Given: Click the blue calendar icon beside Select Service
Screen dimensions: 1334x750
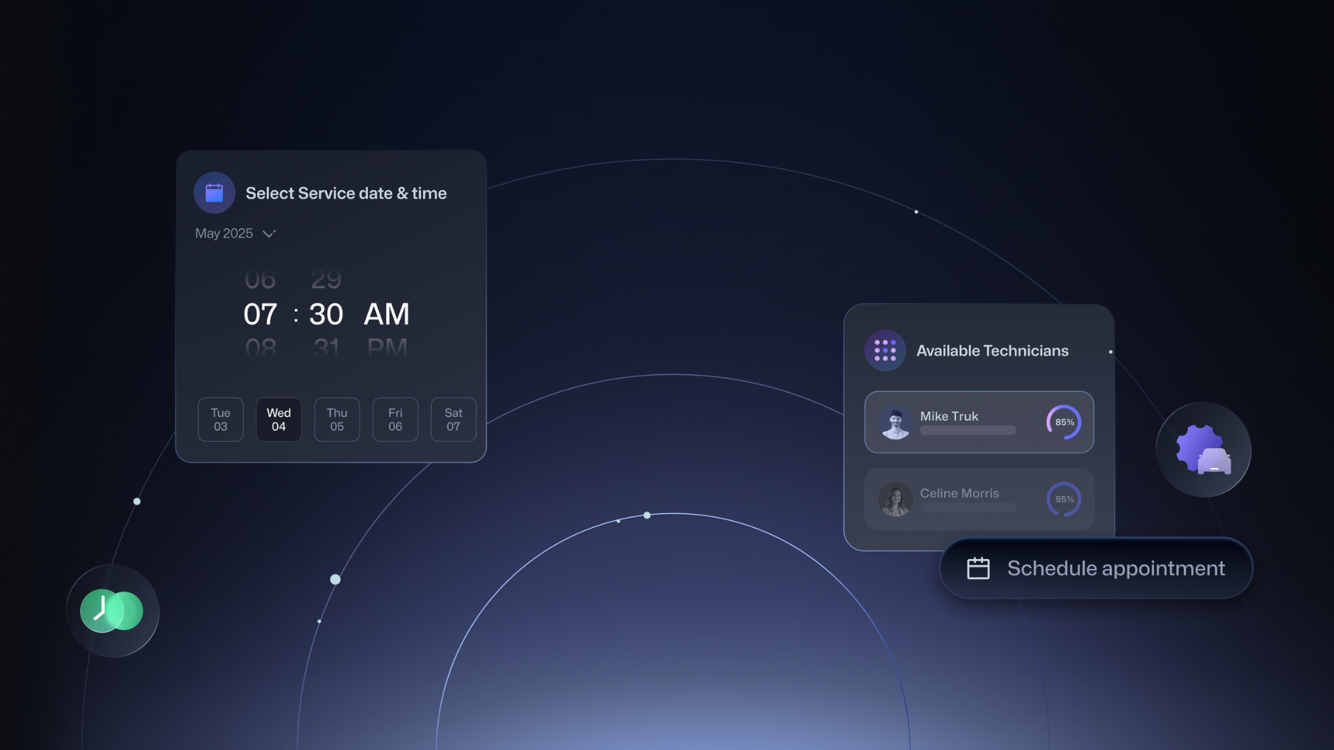Looking at the screenshot, I should click(x=214, y=192).
